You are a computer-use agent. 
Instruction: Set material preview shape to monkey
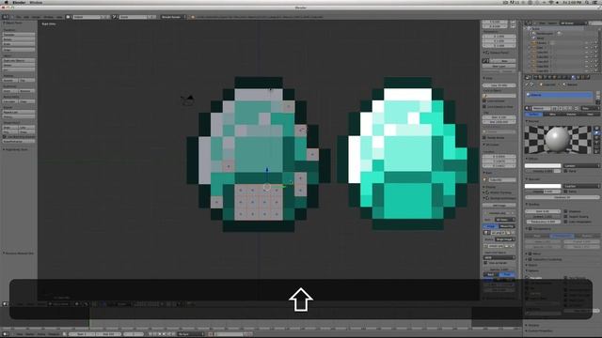point(596,142)
